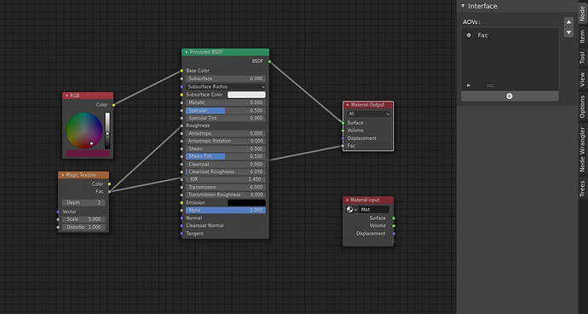Click the Subsurface Color white swatch
Viewport: 588px width, 314px height.
[246, 95]
